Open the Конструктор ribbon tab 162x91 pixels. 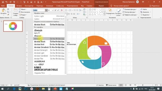click(x=29, y=6)
